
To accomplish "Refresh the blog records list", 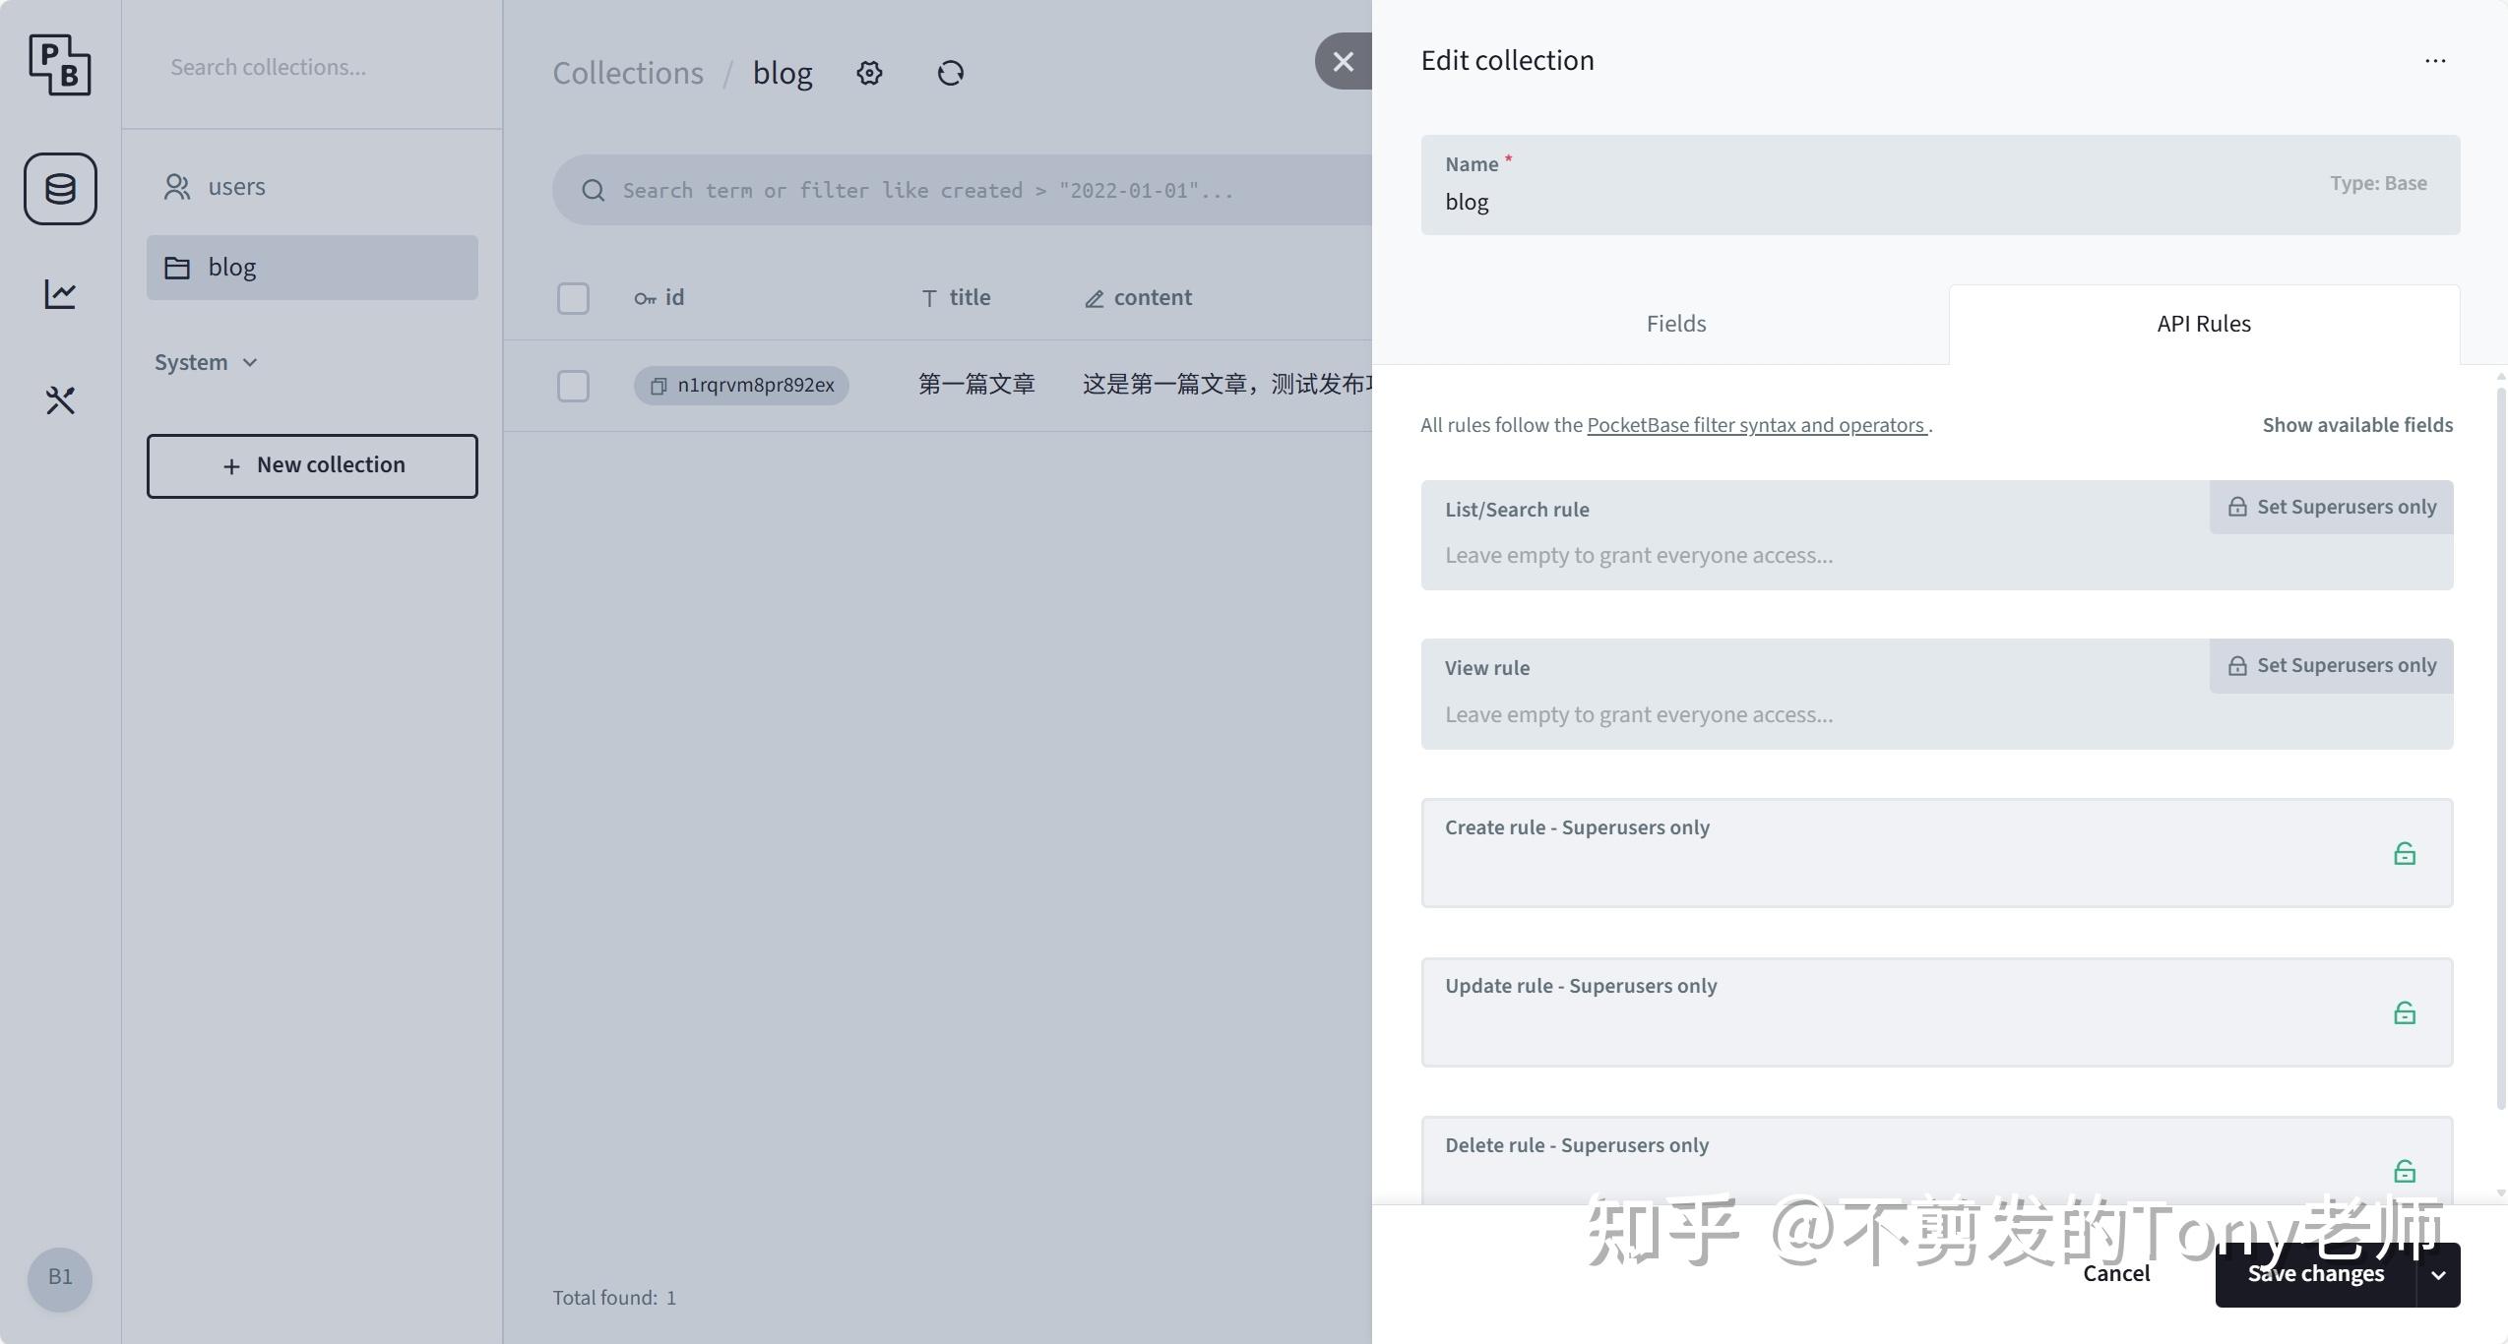I will coord(949,72).
